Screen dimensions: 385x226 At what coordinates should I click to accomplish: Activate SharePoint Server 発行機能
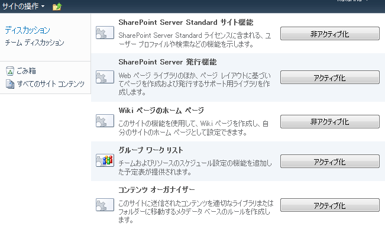[x=330, y=78]
